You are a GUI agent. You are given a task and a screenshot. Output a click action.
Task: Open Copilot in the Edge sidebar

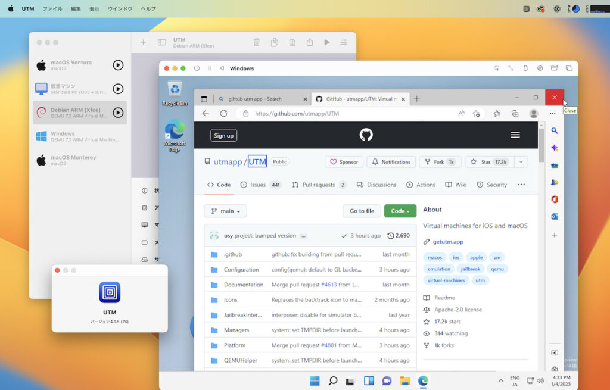pyautogui.click(x=555, y=147)
